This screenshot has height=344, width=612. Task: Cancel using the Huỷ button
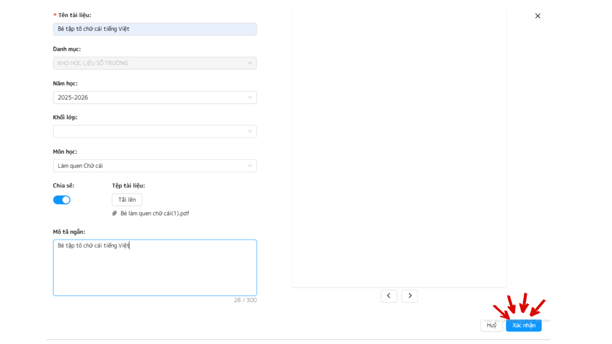pos(492,326)
